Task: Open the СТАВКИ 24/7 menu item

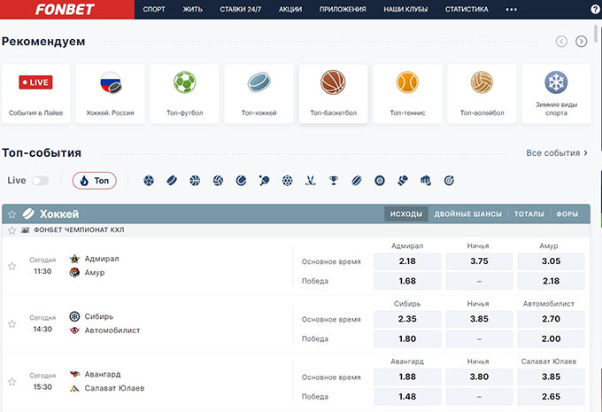Action: coord(240,9)
